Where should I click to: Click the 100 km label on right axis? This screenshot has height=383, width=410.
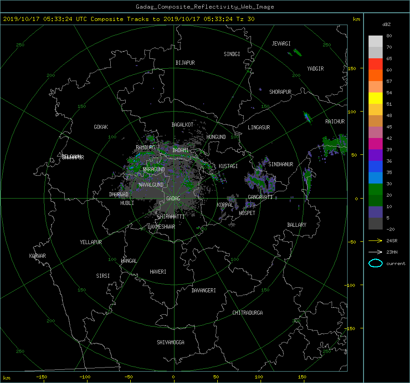(352, 112)
